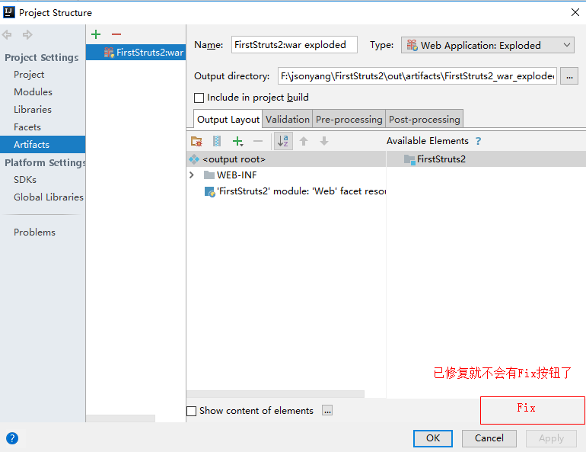Click the artifact Name input field
586x452 pixels.
294,45
